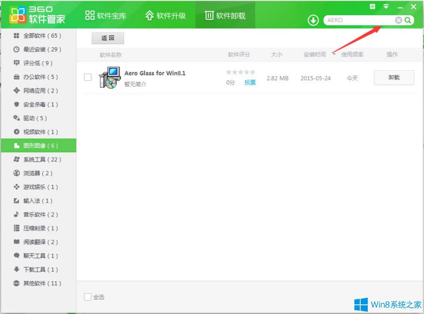Click the 卸载 uninstall button
Screen dimensions: 424x314
[394, 78]
